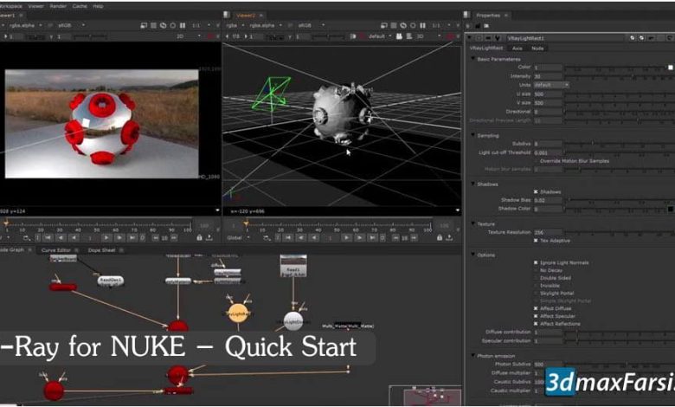The image size is (675, 407).
Task: Play backward in Viewer2 timeline
Action: coord(315,238)
